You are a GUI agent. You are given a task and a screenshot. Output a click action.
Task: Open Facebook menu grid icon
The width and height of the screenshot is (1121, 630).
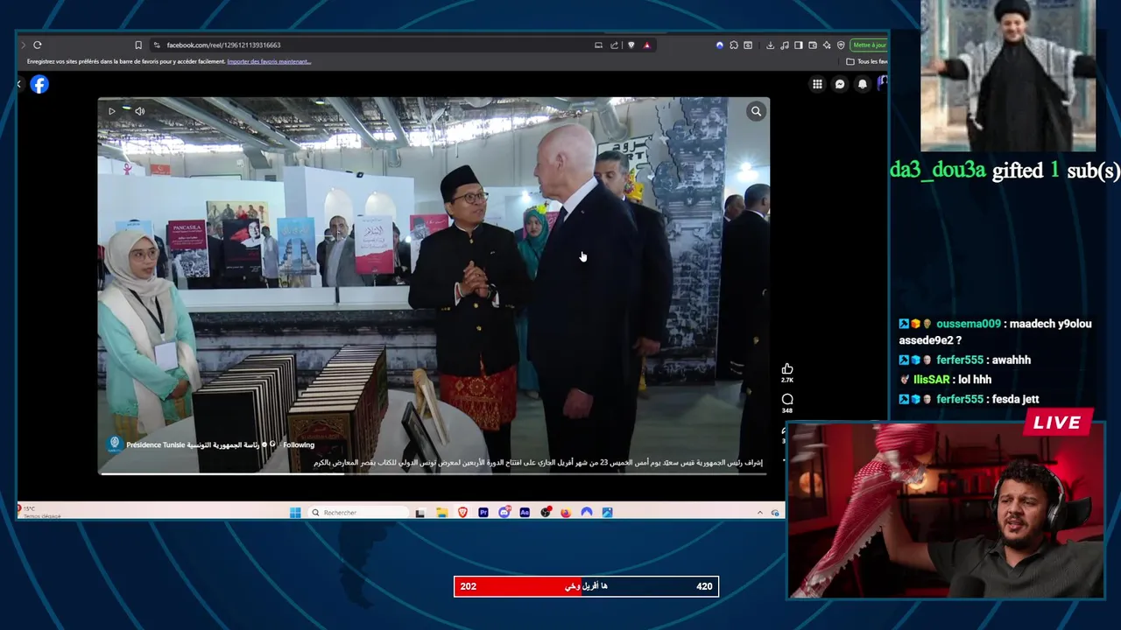pos(817,84)
